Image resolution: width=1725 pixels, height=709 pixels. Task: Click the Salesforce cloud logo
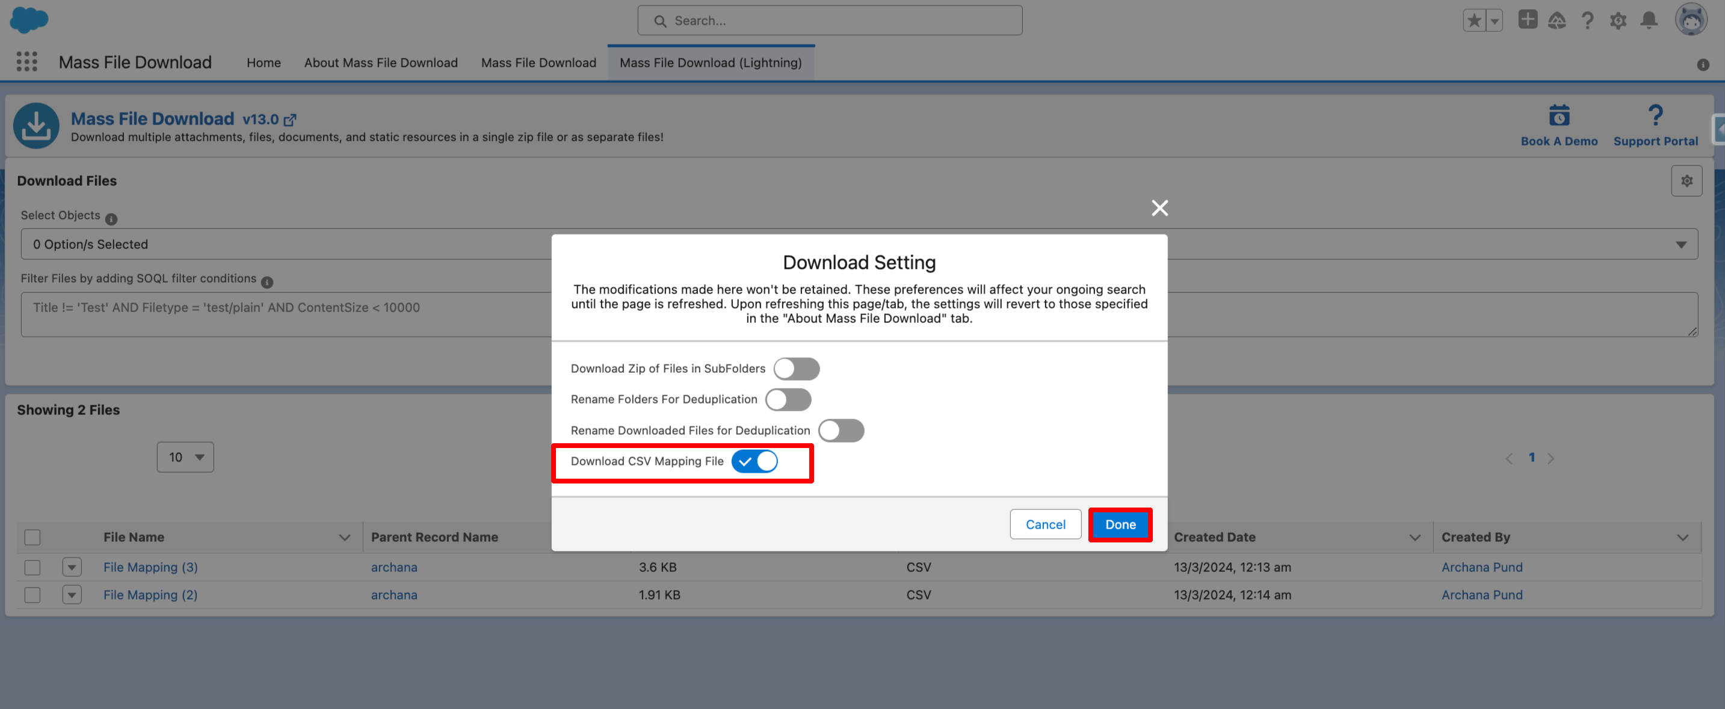(x=29, y=19)
